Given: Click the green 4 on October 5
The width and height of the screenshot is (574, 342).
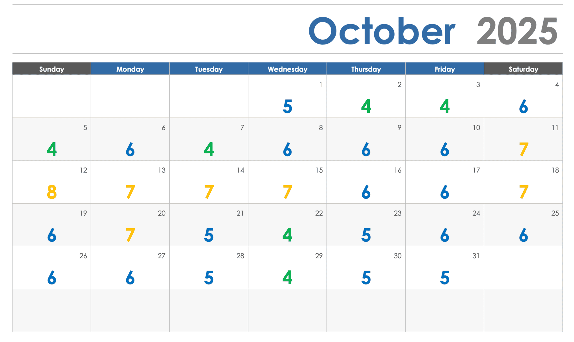Looking at the screenshot, I should click(x=52, y=149).
